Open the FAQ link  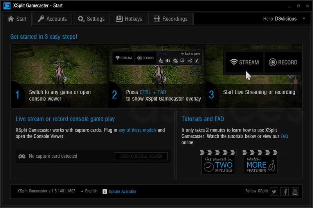[284, 137]
